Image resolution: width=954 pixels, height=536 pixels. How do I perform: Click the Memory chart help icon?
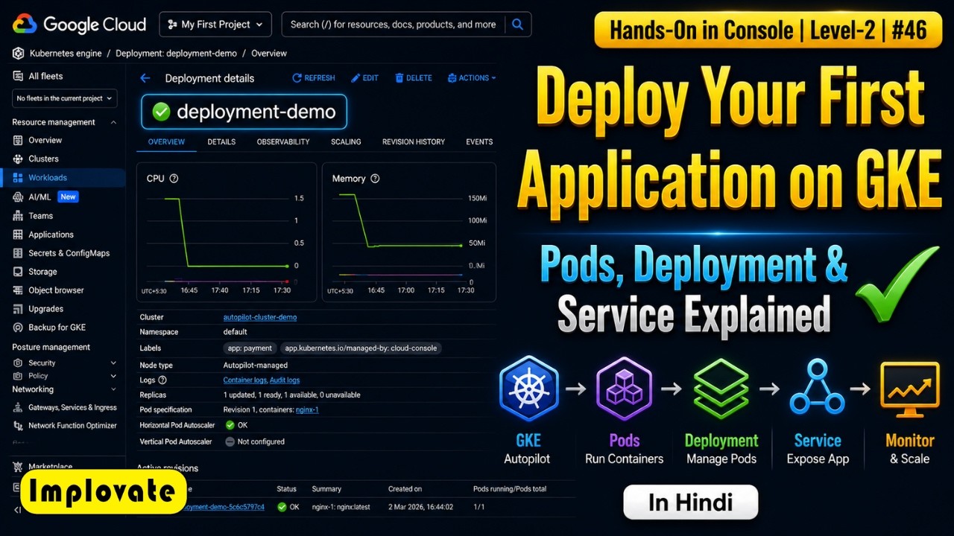click(375, 179)
